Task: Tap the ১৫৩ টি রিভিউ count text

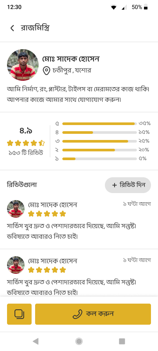Action: pos(26,153)
